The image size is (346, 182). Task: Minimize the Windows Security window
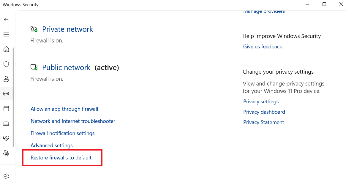click(307, 4)
